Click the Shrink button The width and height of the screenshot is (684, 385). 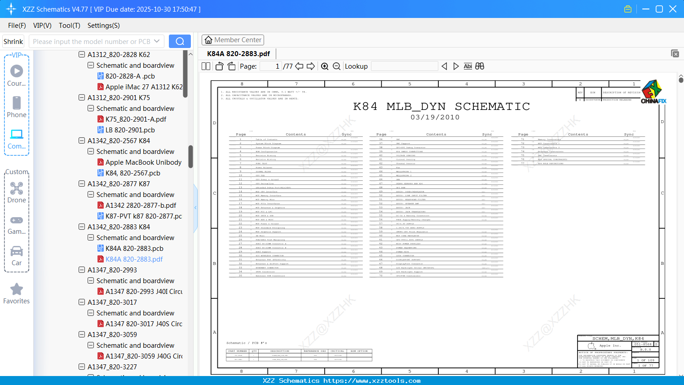pos(13,41)
